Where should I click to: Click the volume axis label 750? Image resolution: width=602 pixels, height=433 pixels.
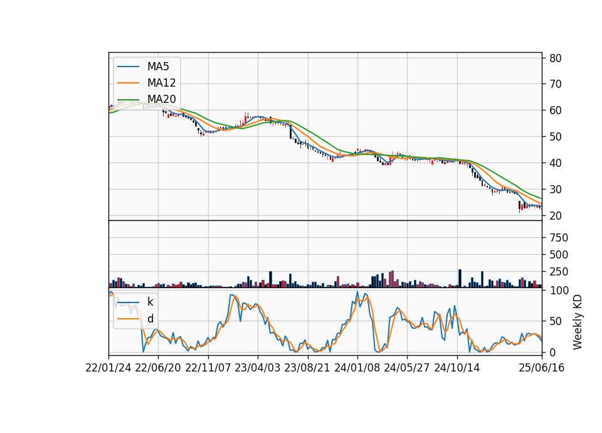click(559, 238)
